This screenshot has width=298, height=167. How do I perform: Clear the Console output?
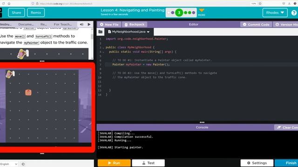pos(286,128)
